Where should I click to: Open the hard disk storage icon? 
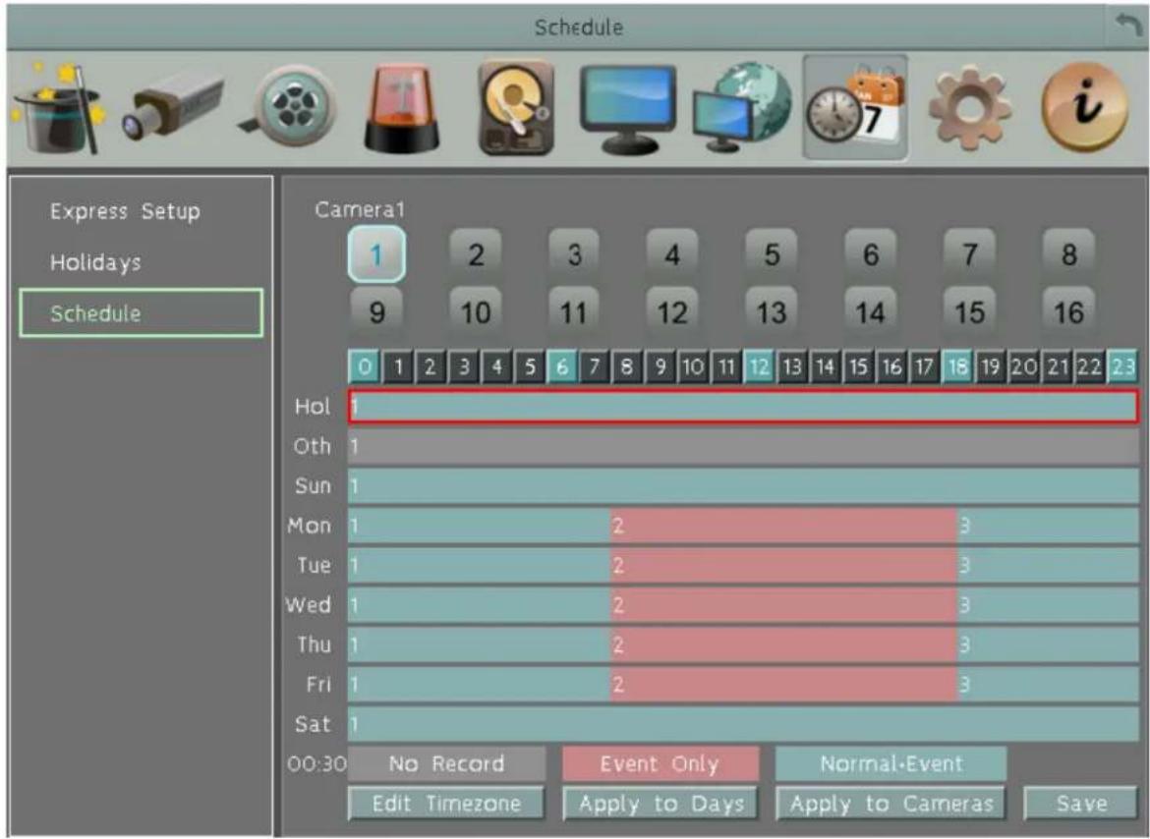[x=516, y=108]
